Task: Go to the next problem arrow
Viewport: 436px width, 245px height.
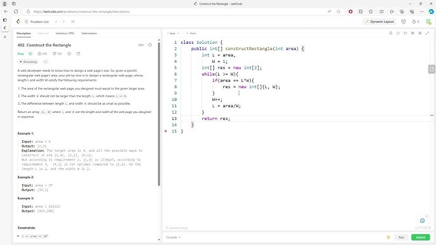Action: click(64, 22)
